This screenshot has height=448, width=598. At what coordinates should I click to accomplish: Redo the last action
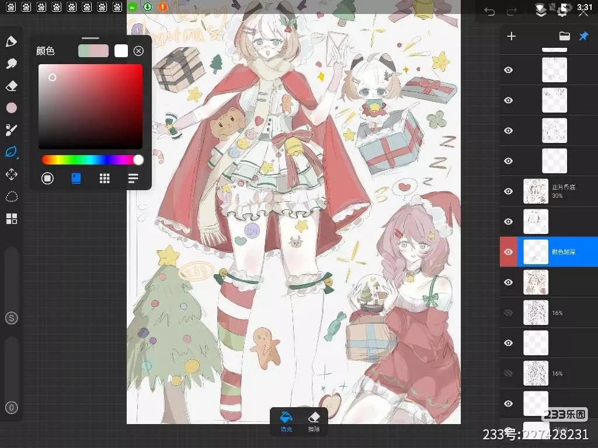[x=511, y=12]
